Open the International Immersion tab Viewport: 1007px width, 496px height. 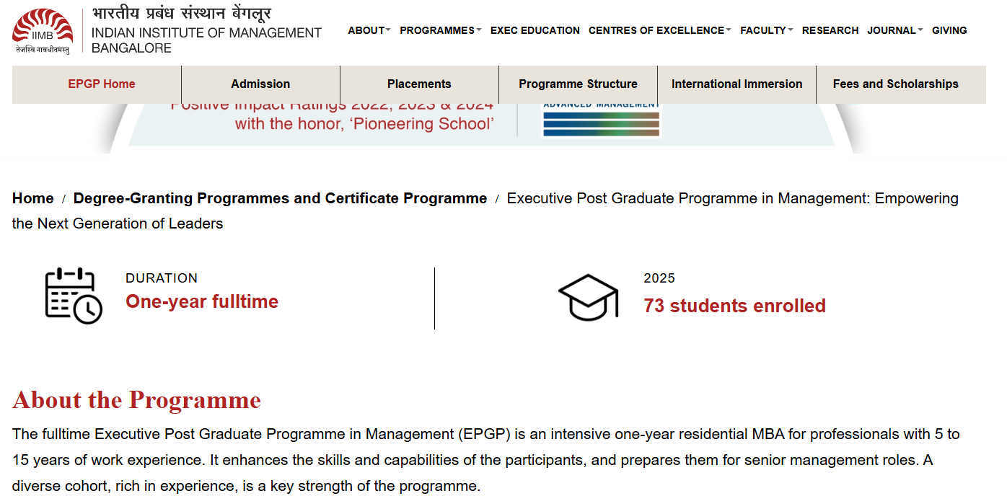736,84
